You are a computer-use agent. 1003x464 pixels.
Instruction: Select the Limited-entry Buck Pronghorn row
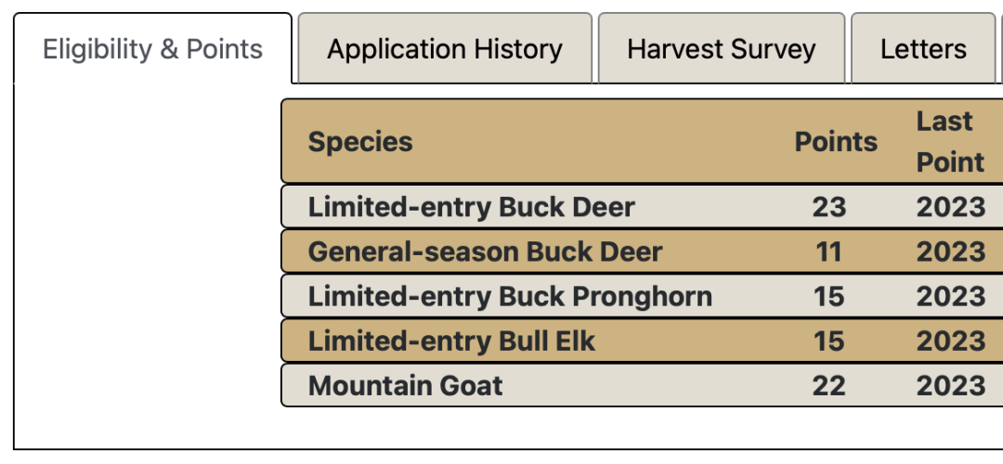coord(643,296)
